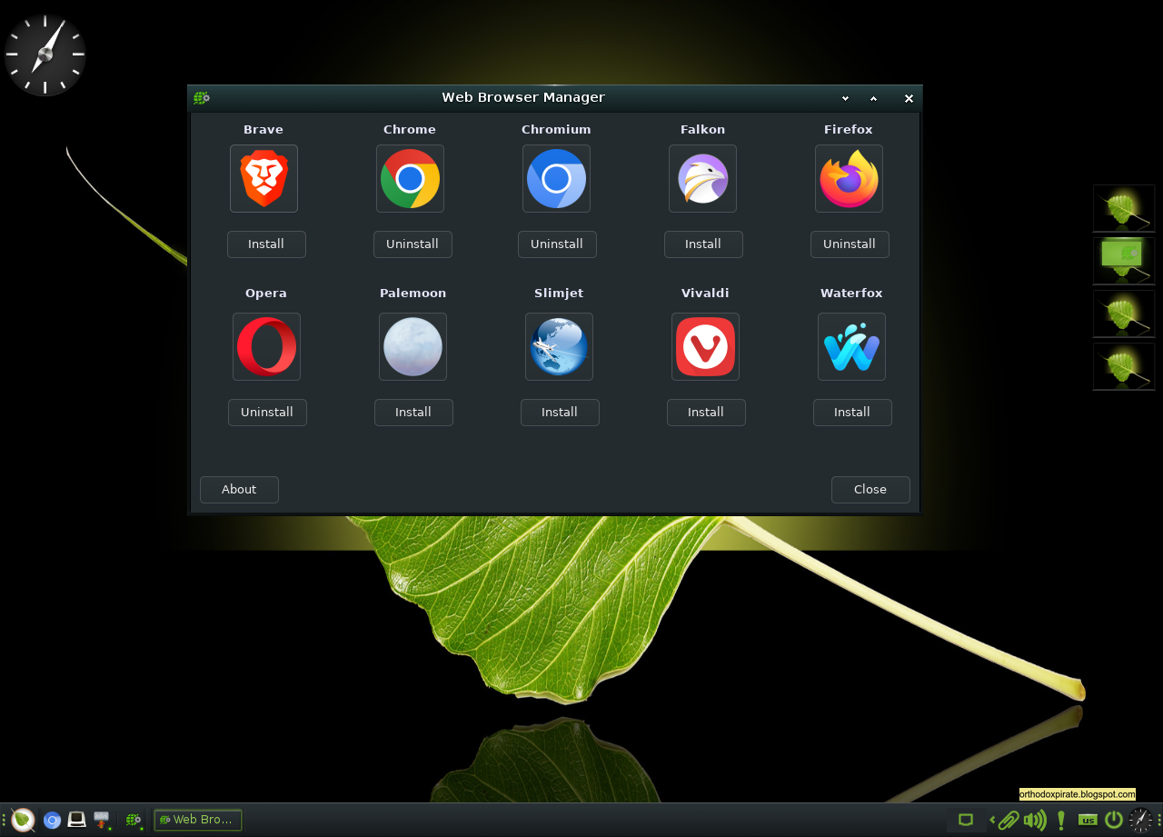
Task: Expand the hidden tray icons arrow
Action: [x=992, y=820]
